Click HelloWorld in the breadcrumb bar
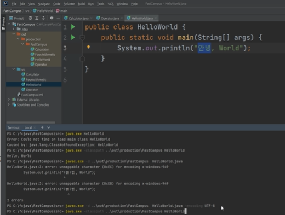Viewport: 285px width, 215px height. point(43,11)
